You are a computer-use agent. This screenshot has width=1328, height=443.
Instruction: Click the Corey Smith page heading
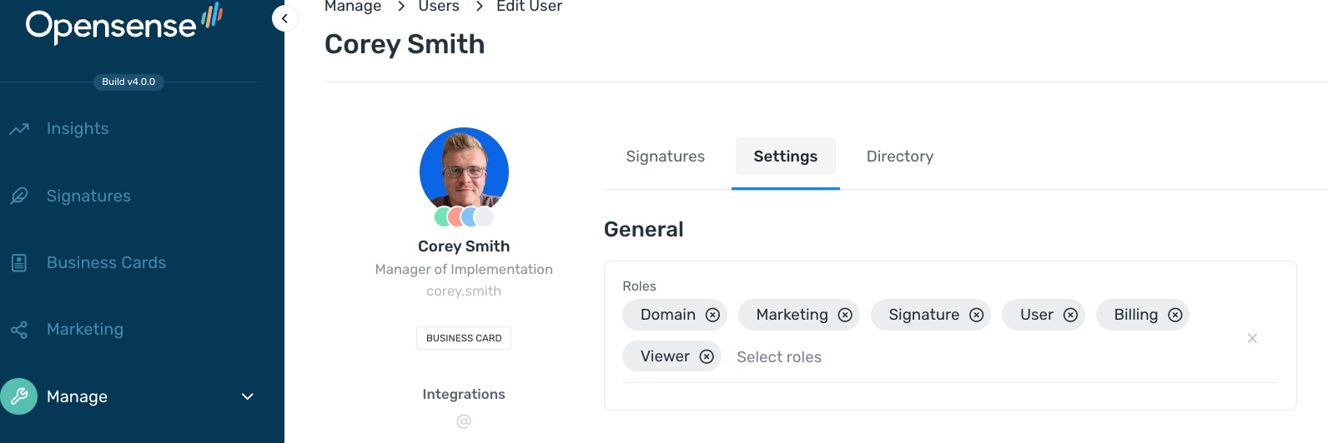[405, 44]
